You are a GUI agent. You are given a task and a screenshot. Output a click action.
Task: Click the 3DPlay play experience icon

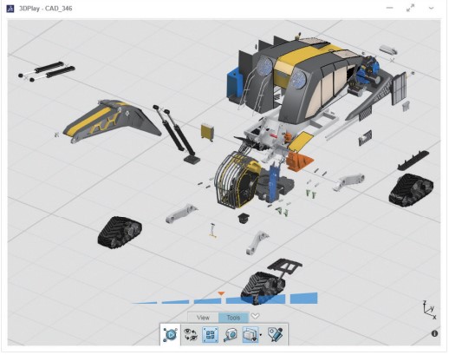point(171,335)
